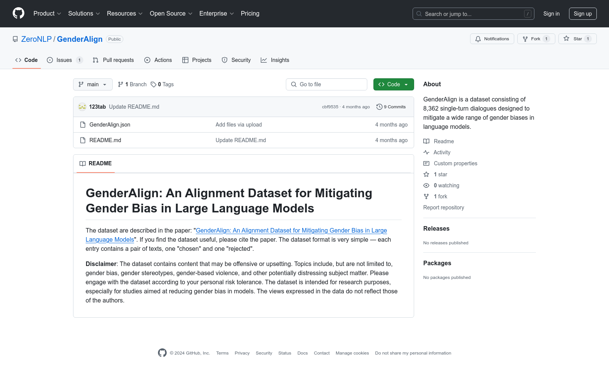This screenshot has height=380, width=609.
Task: Open the Update README.md latest commit message
Action: pos(134,107)
